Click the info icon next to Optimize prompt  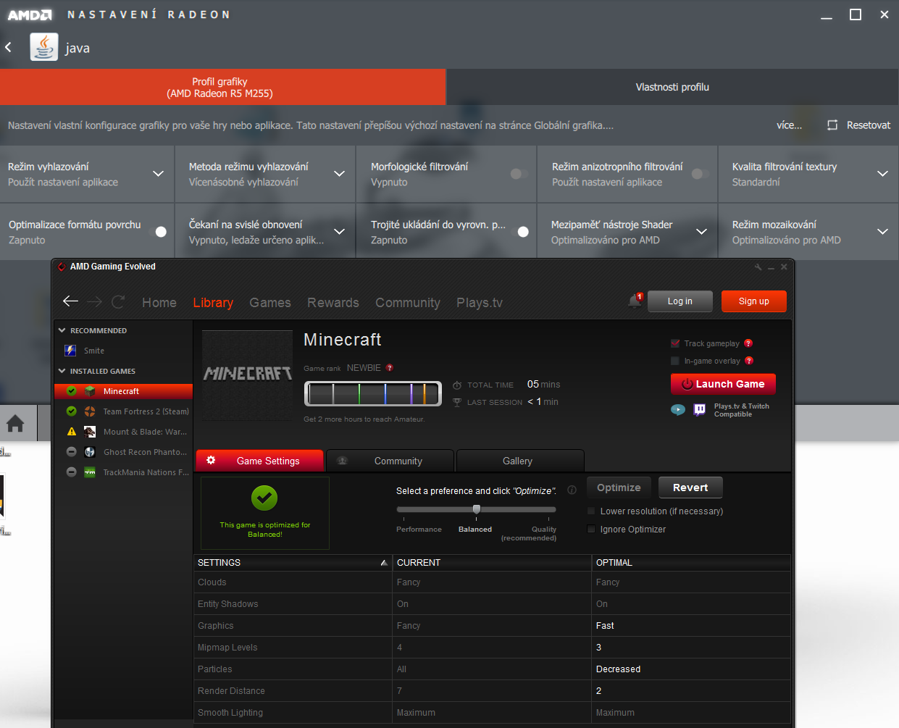click(572, 490)
